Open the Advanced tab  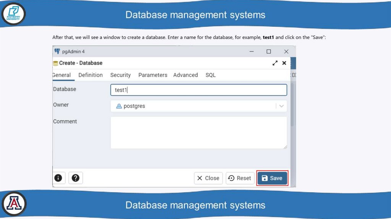(186, 75)
